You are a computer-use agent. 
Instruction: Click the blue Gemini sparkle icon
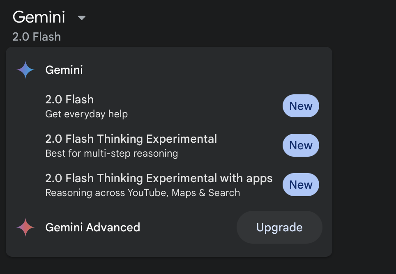tap(25, 70)
